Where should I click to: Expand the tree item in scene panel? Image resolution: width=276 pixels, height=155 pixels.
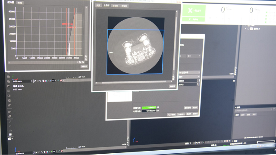245,28
